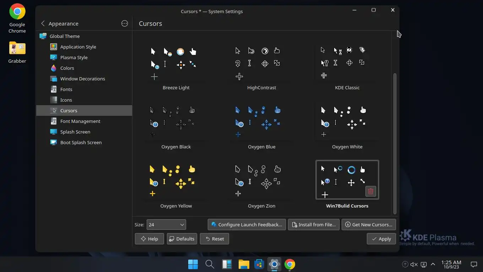This screenshot has width=483, height=272.
Task: Select the Win7Bulid Cursors theme
Action: pos(347,186)
